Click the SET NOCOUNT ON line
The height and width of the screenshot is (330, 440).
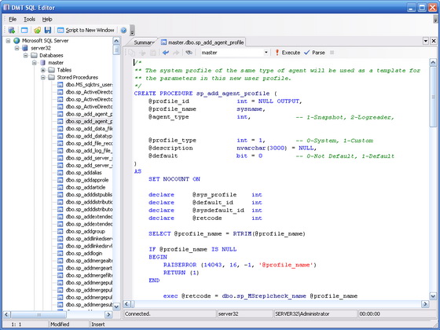(x=174, y=179)
